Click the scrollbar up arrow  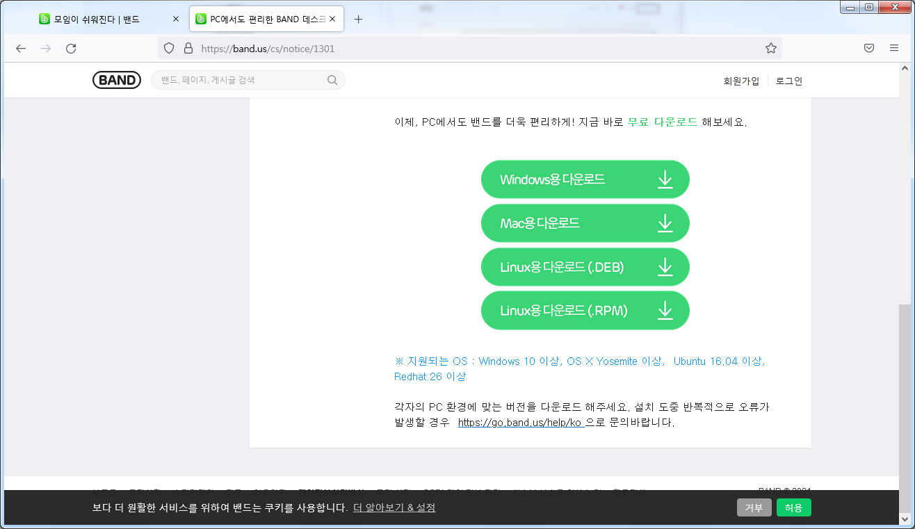click(904, 69)
